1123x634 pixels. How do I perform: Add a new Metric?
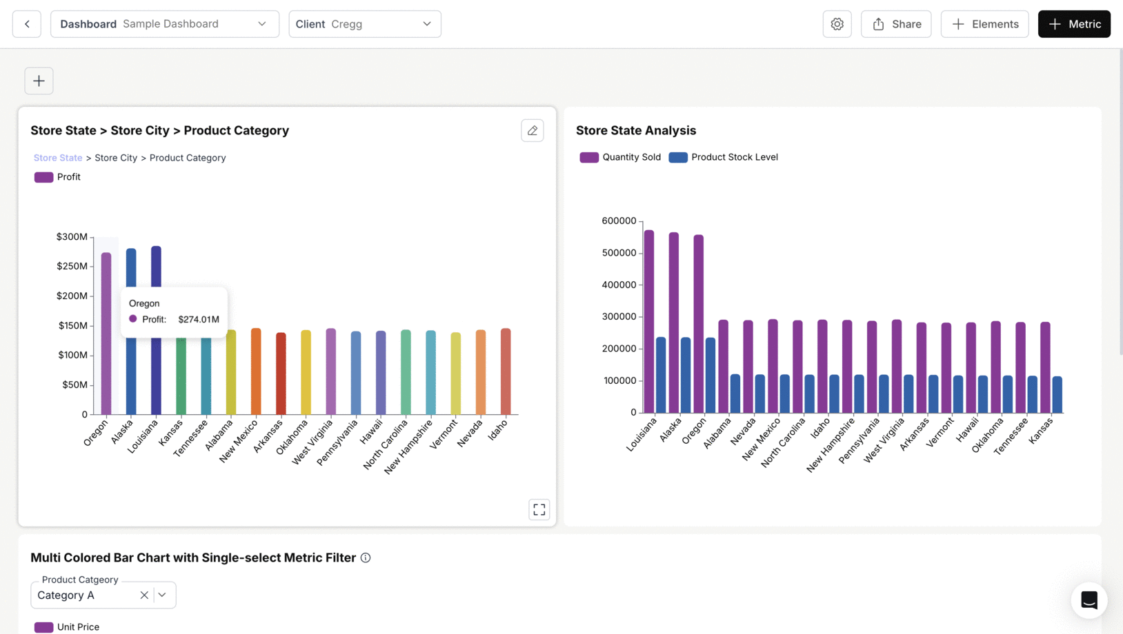coord(1074,23)
